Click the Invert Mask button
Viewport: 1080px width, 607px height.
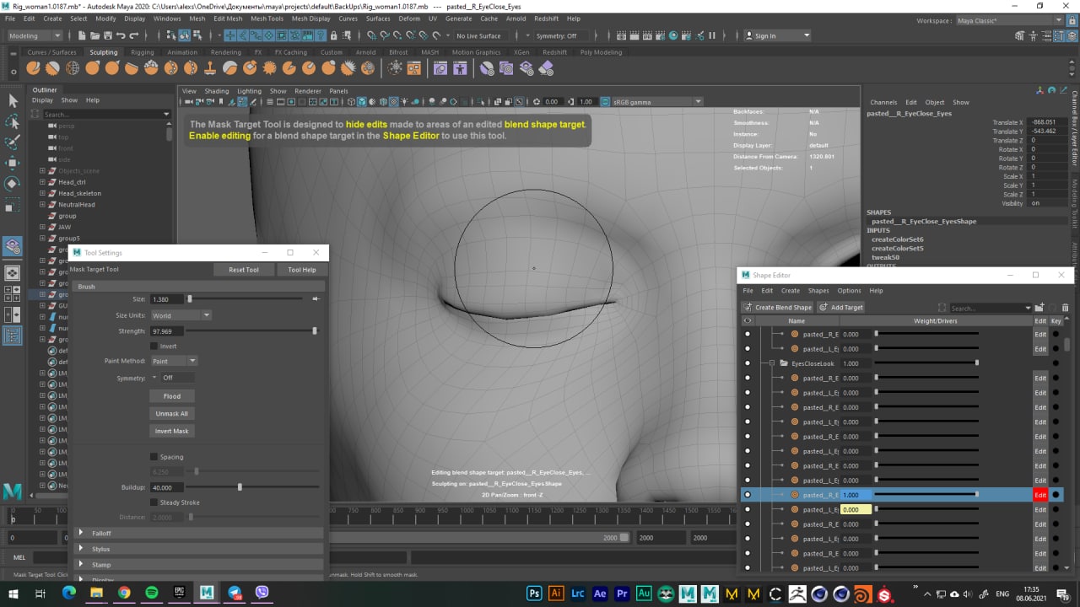click(x=172, y=431)
